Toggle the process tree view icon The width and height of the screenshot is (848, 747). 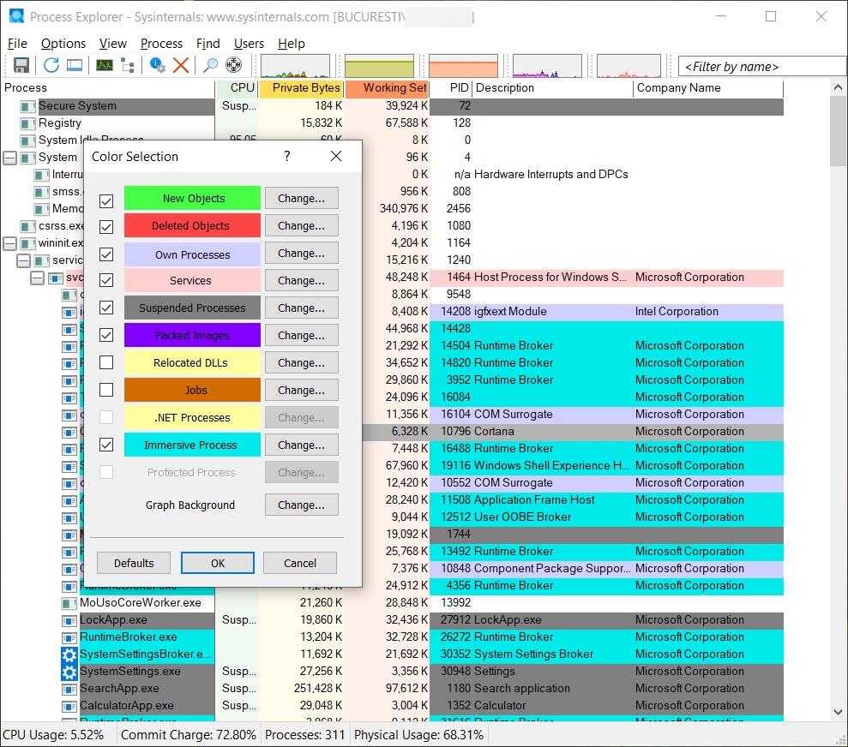[128, 65]
